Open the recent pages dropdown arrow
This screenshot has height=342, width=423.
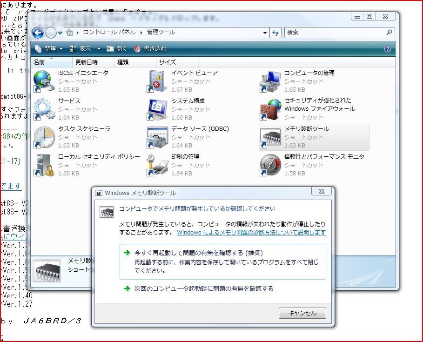click(x=60, y=33)
